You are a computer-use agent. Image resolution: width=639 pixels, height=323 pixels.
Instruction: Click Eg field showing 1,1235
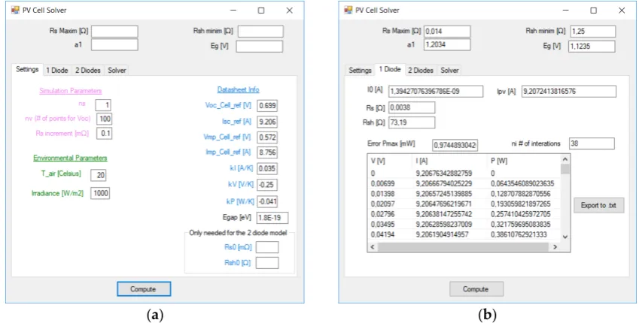coord(592,47)
